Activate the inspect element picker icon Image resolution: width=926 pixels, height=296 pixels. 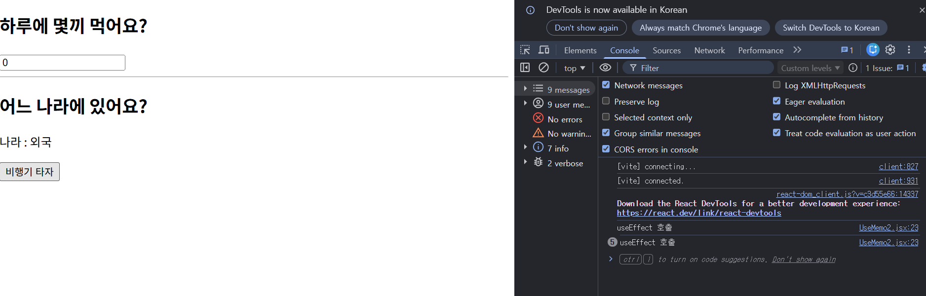(525, 50)
